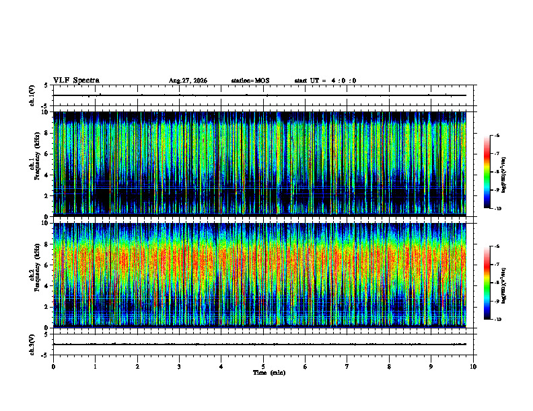Image resolution: width=533 pixels, height=411 pixels.
Task: Click the 'station=MOS' label
Action: (250, 81)
